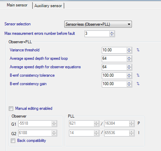This screenshot has width=161, height=151.
Task: Increase Max measurement errors number value
Action: pyautogui.click(x=112, y=32)
